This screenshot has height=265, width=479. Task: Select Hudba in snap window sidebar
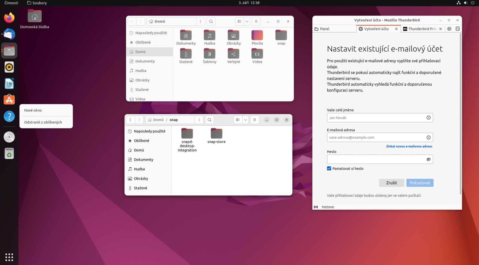[x=148, y=169]
